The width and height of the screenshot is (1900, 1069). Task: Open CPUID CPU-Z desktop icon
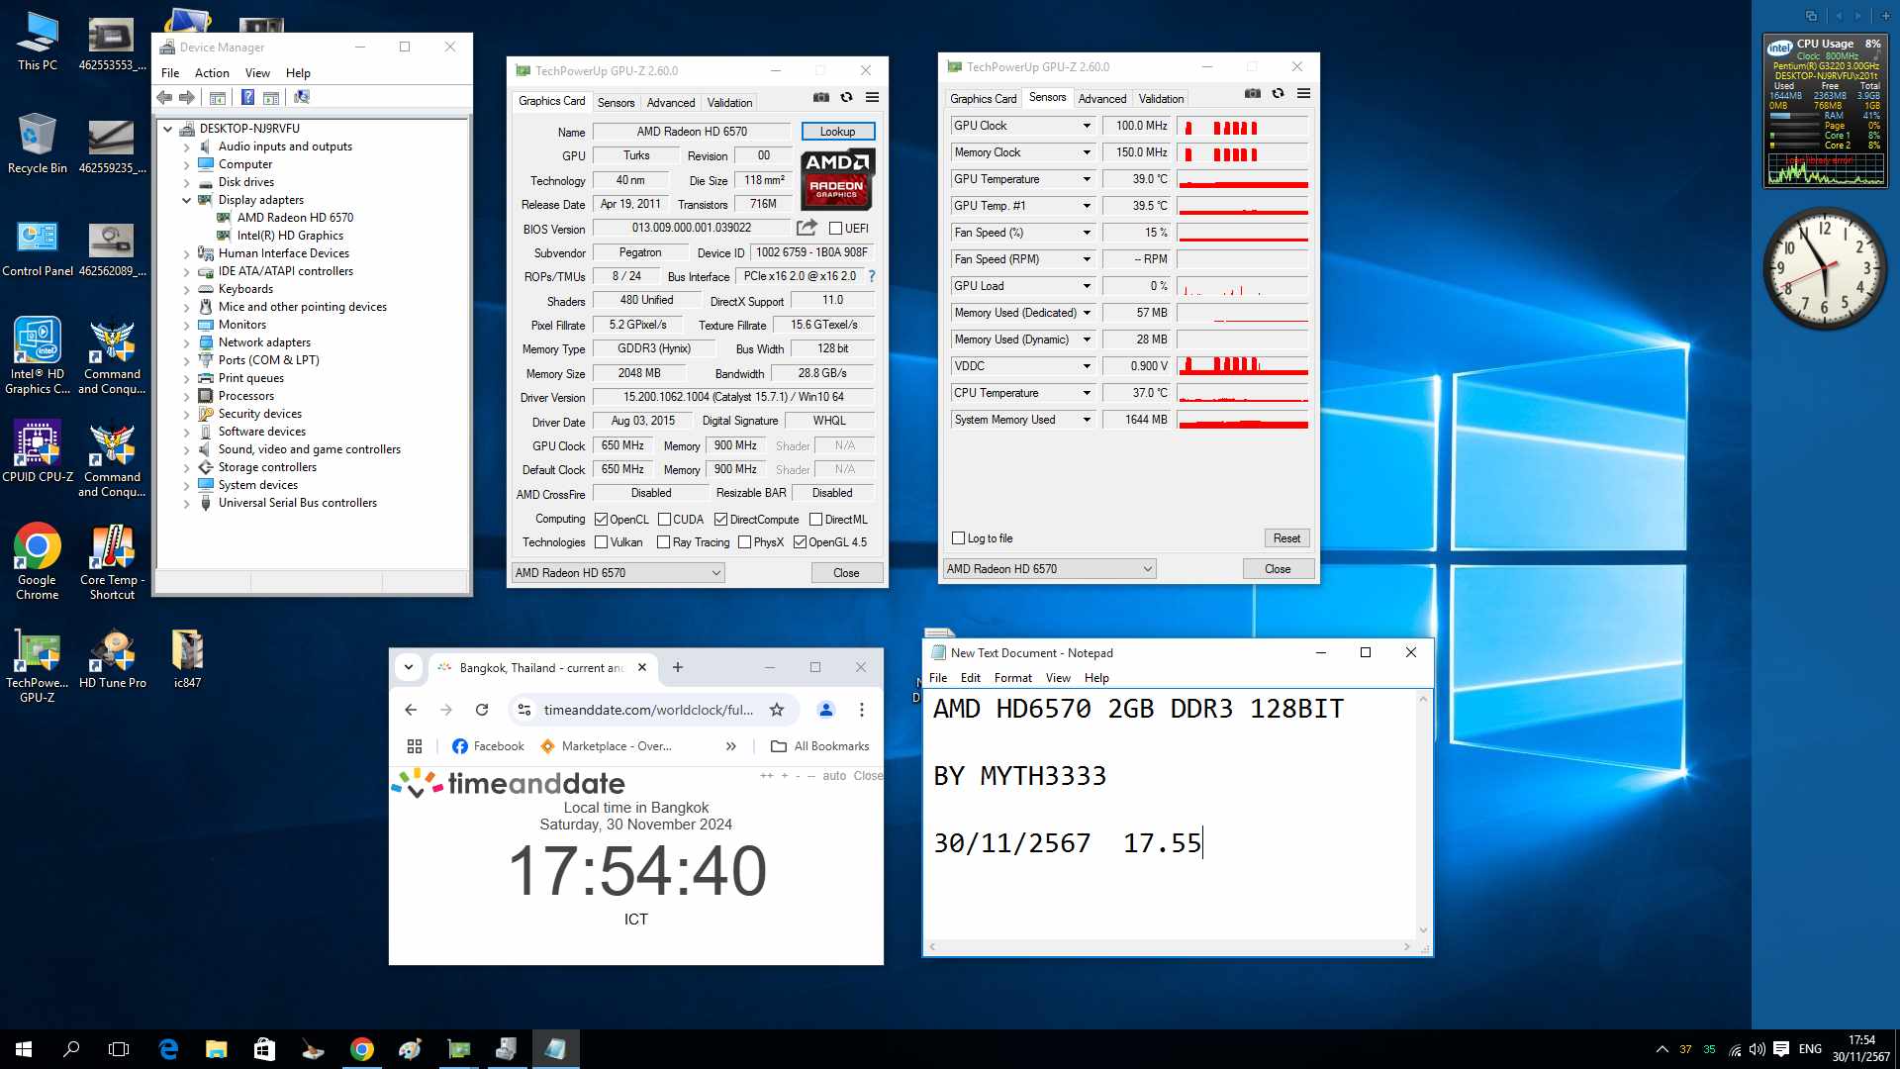point(38,452)
